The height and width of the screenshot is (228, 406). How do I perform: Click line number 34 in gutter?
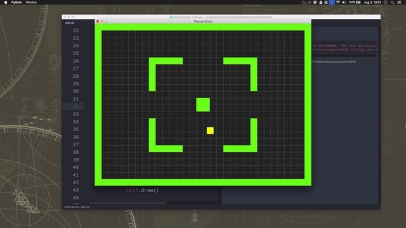tap(75, 122)
